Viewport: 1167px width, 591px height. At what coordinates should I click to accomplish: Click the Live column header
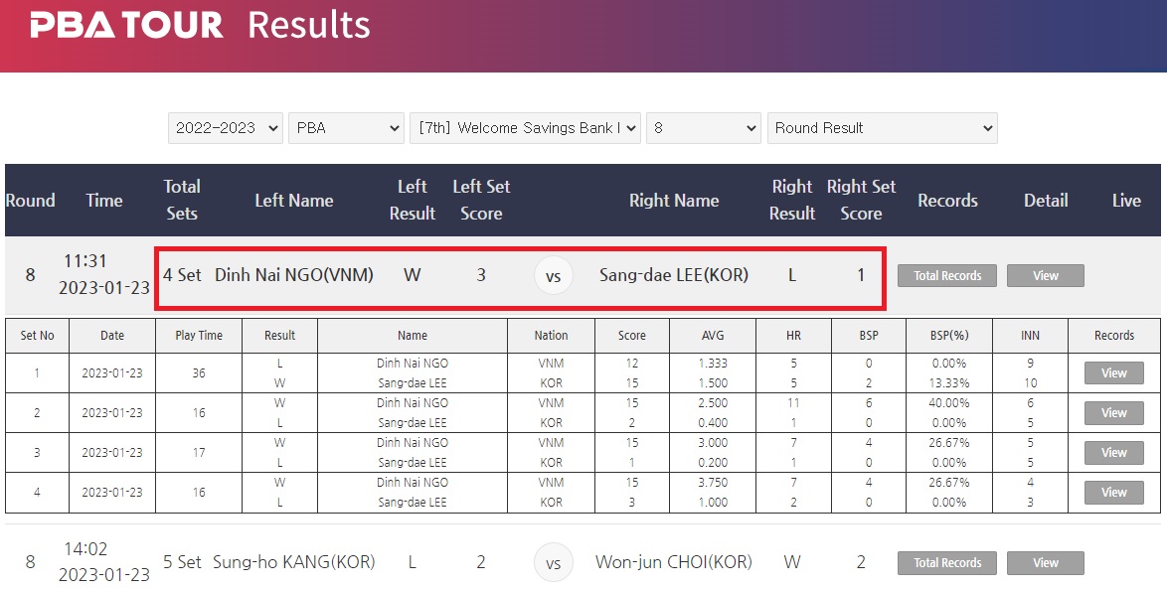click(1126, 200)
